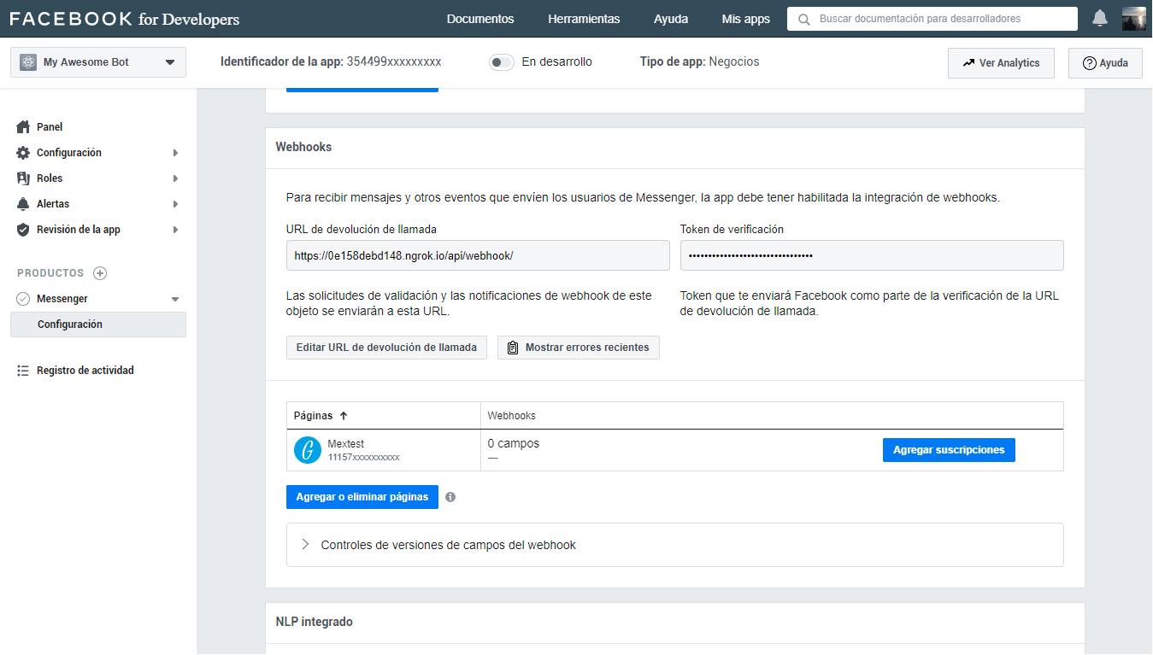Click the info icon beside Agregar o eliminar páginas
This screenshot has width=1153, height=655.
pyautogui.click(x=450, y=497)
